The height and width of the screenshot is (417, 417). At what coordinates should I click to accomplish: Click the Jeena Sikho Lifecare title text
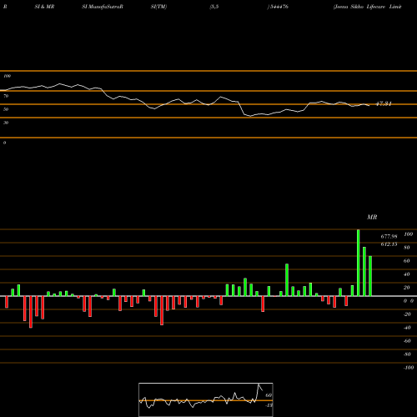click(x=368, y=7)
